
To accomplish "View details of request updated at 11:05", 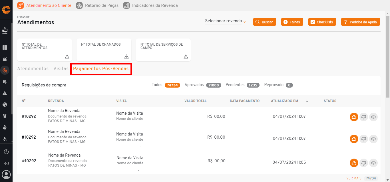I will pos(373,163).
